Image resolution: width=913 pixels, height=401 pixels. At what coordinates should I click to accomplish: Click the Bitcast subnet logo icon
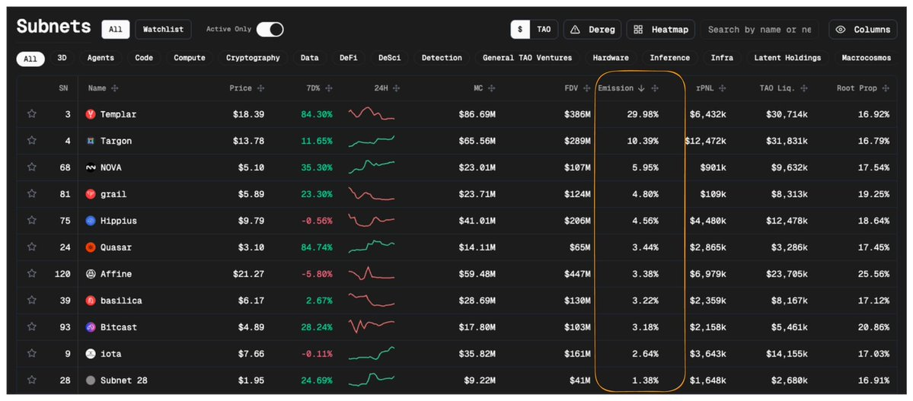pos(91,327)
